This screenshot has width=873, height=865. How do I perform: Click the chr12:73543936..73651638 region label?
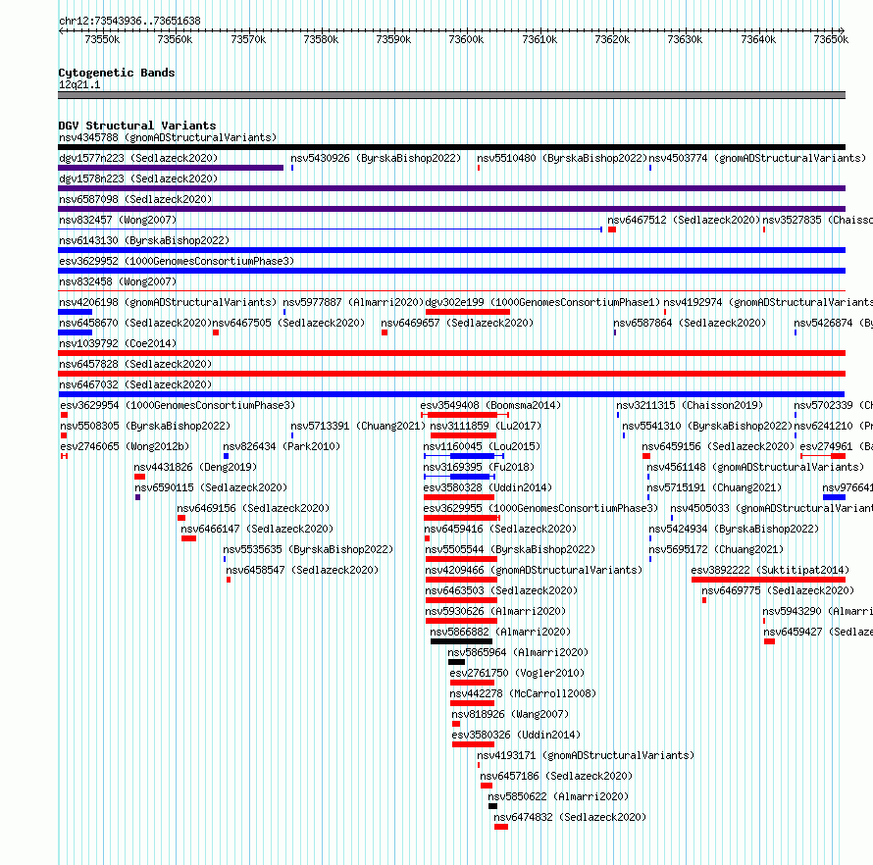point(129,21)
